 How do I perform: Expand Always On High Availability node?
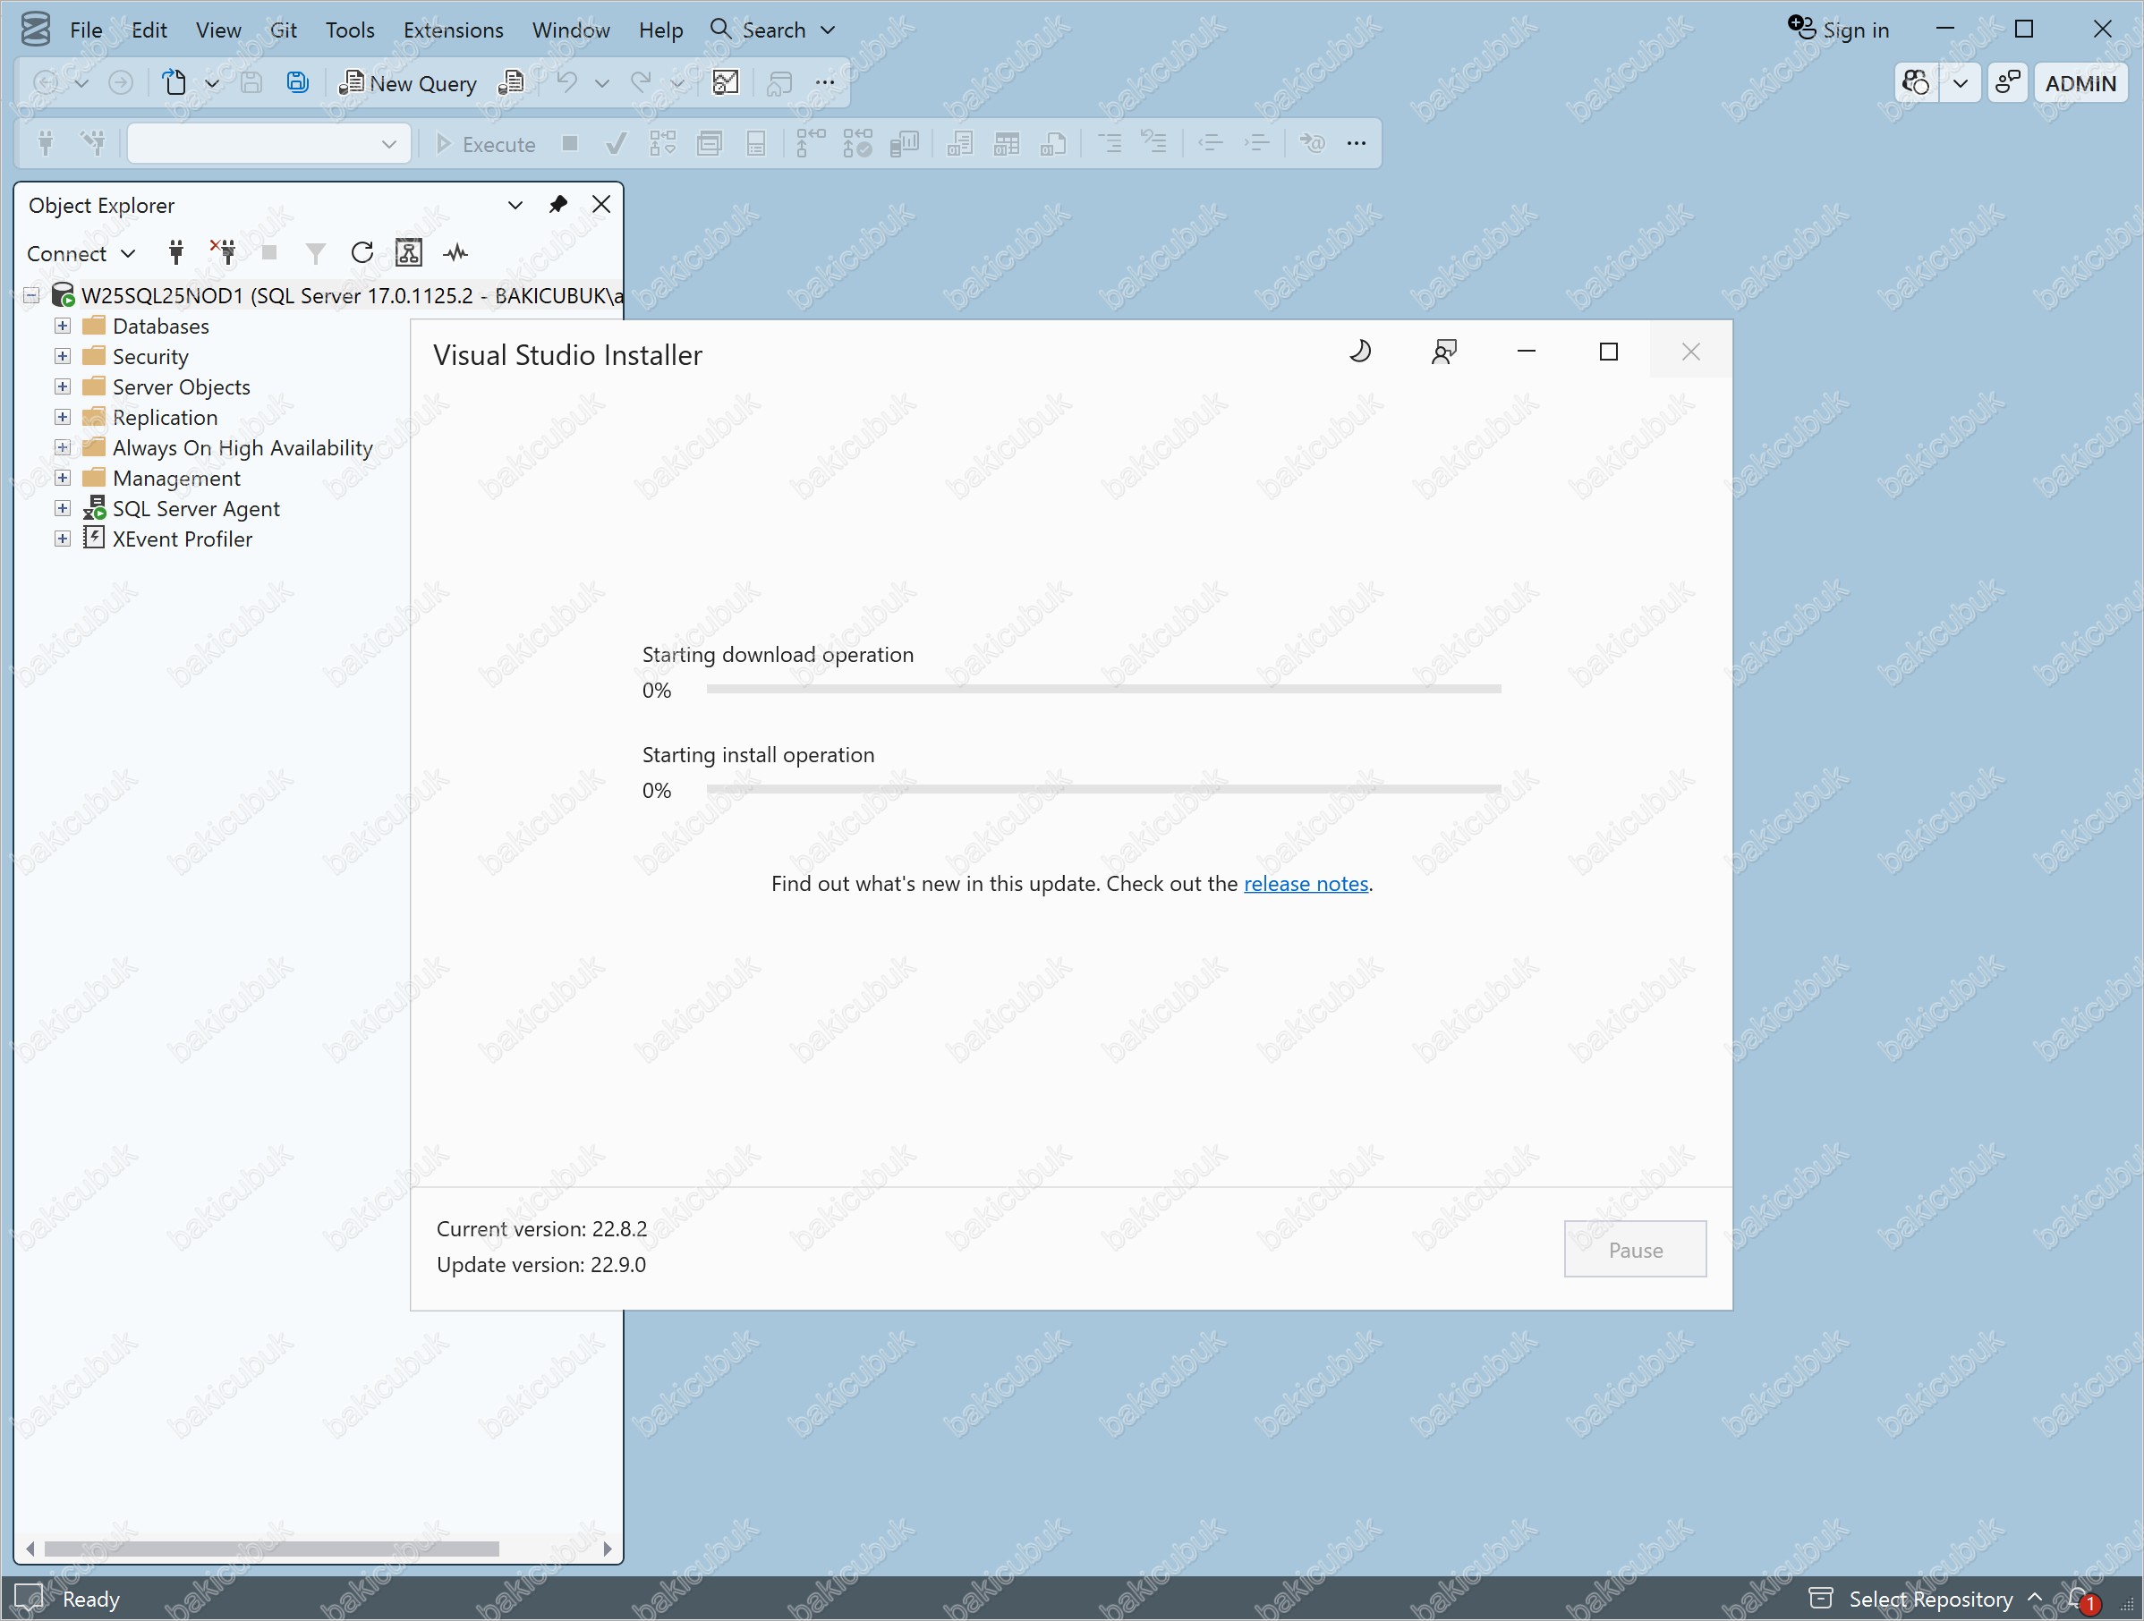click(x=62, y=446)
